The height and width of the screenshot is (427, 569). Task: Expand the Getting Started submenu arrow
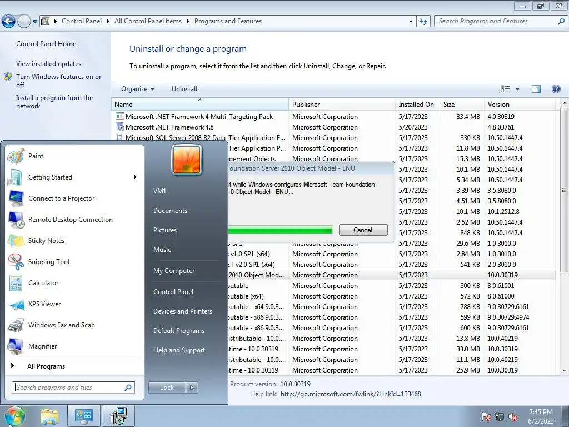point(136,177)
